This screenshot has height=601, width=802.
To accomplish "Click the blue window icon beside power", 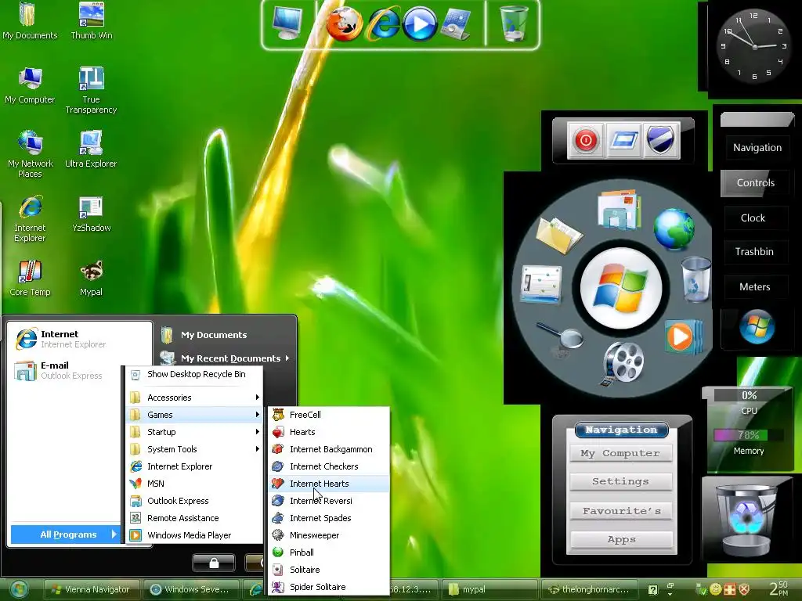I will point(624,139).
